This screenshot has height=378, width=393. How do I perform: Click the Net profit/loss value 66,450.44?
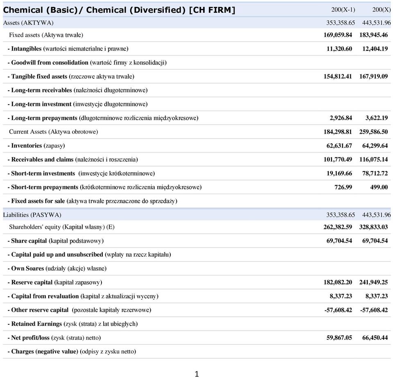click(x=375, y=337)
